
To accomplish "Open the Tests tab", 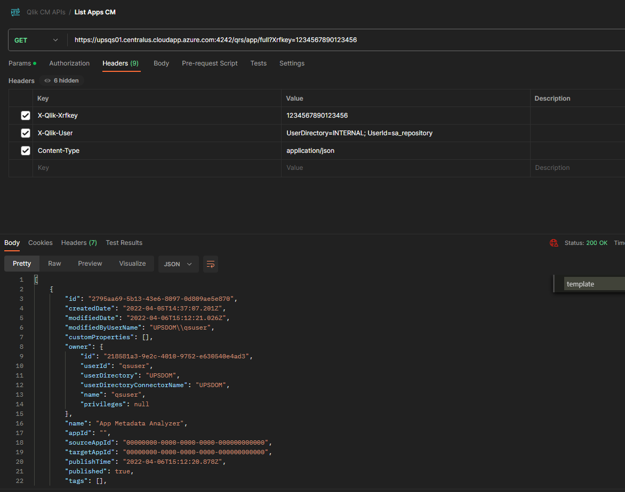I will (258, 63).
